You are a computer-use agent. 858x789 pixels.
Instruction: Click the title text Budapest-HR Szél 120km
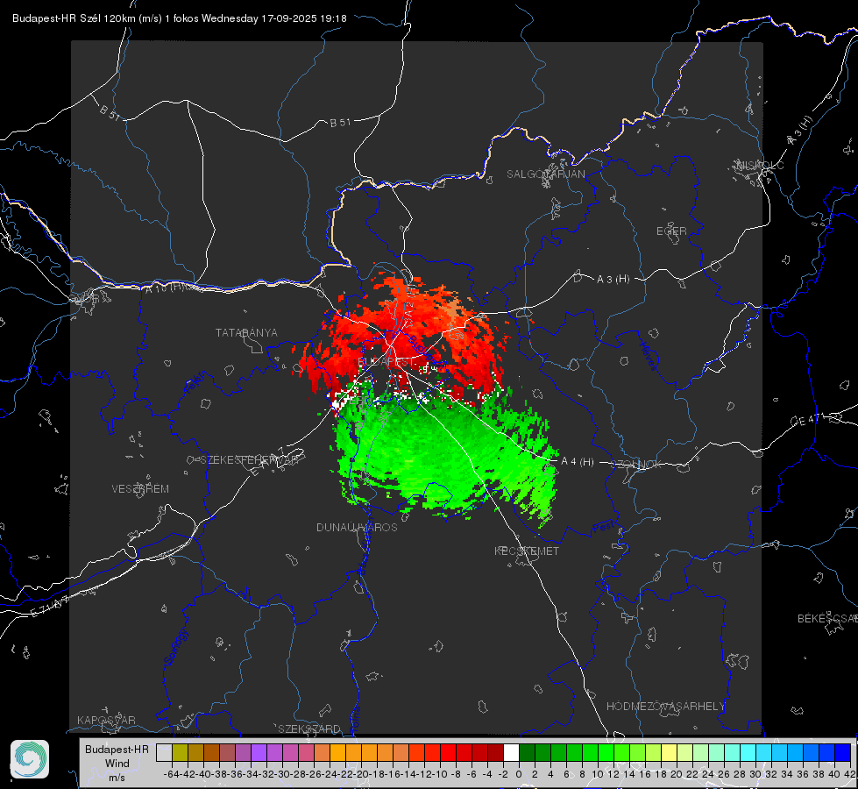pos(74,18)
